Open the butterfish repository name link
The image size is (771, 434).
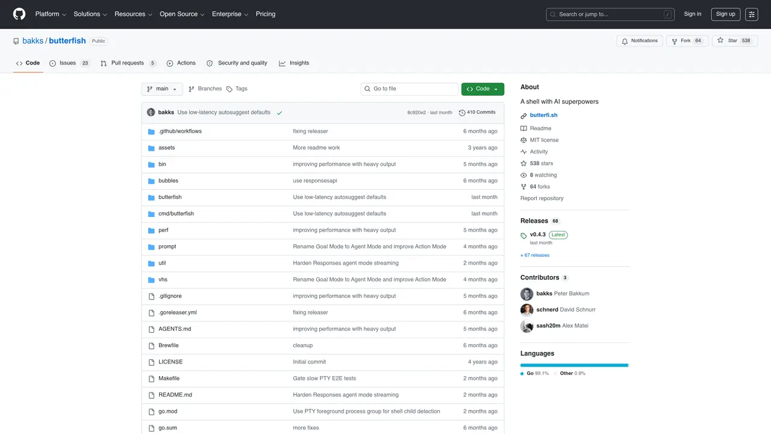67,41
